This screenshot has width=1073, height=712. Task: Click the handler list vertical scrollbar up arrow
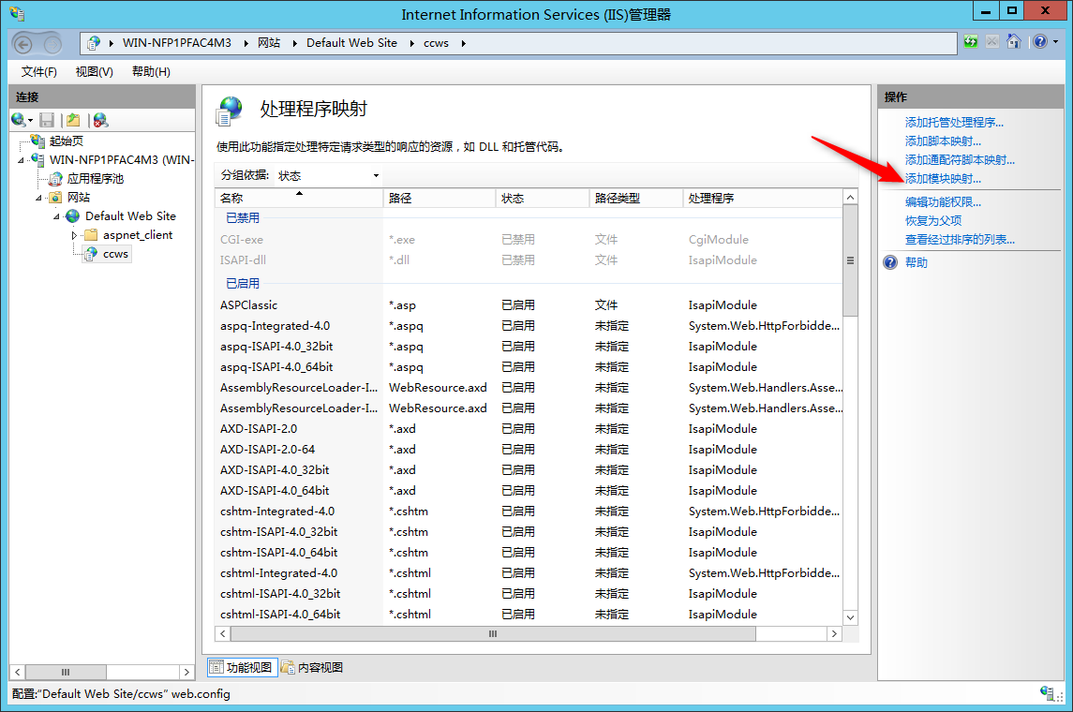(850, 197)
